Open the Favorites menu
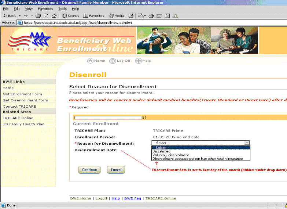 (45, 9)
